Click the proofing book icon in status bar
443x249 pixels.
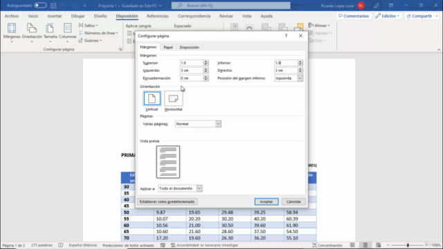[x=60, y=245]
